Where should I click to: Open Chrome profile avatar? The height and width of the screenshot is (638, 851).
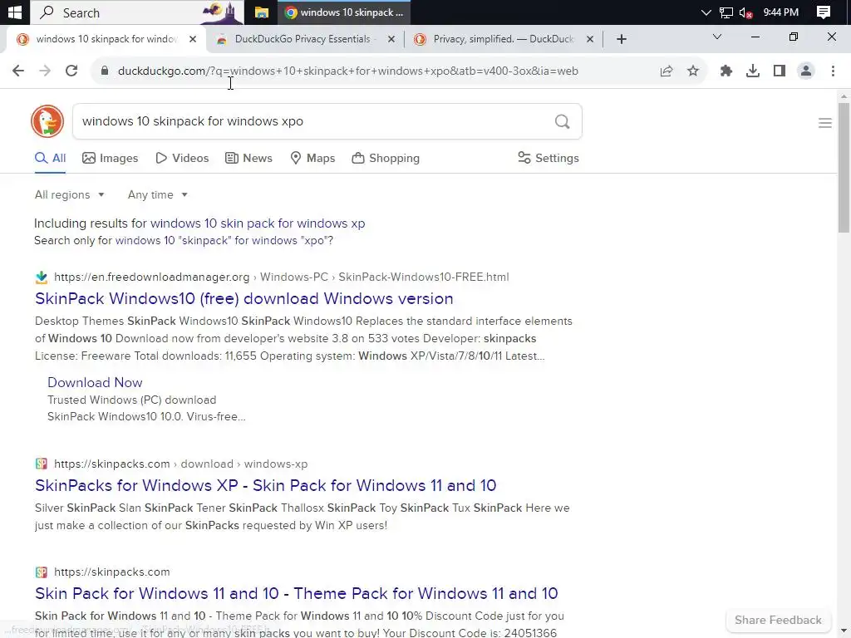(806, 71)
